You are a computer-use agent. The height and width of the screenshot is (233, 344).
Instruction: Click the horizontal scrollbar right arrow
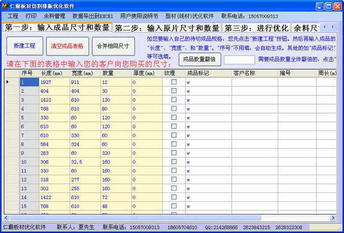(x=333, y=218)
